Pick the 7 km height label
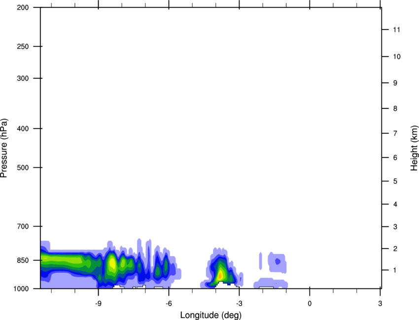This screenshot has height=320, width=419. (x=395, y=133)
